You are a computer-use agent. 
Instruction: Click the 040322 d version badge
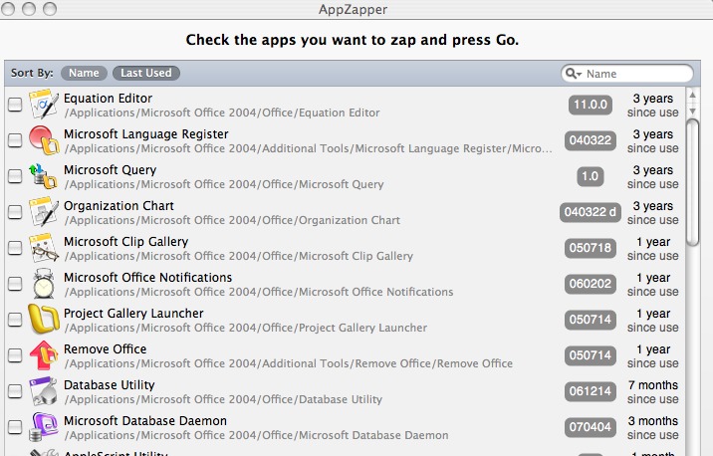[590, 212]
